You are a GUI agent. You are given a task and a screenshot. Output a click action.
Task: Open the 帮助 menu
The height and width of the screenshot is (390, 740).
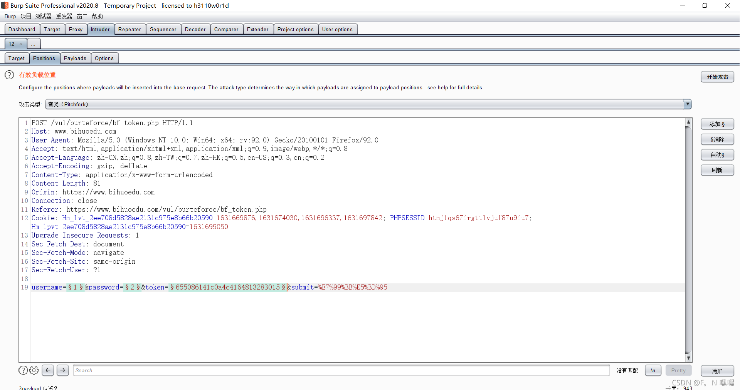pos(97,16)
